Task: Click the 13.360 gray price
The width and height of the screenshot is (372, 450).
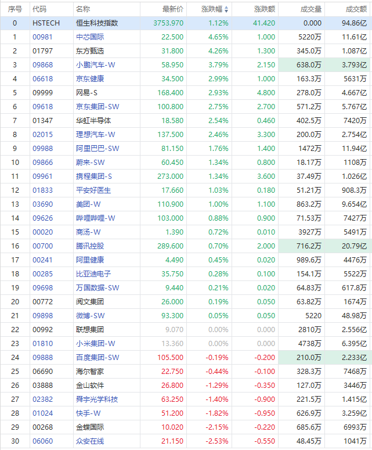Action: click(172, 344)
